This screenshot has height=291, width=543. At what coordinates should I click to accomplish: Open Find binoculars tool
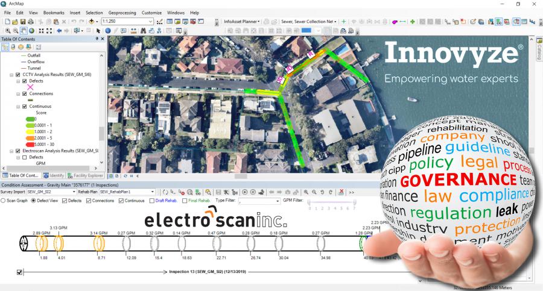click(x=143, y=31)
